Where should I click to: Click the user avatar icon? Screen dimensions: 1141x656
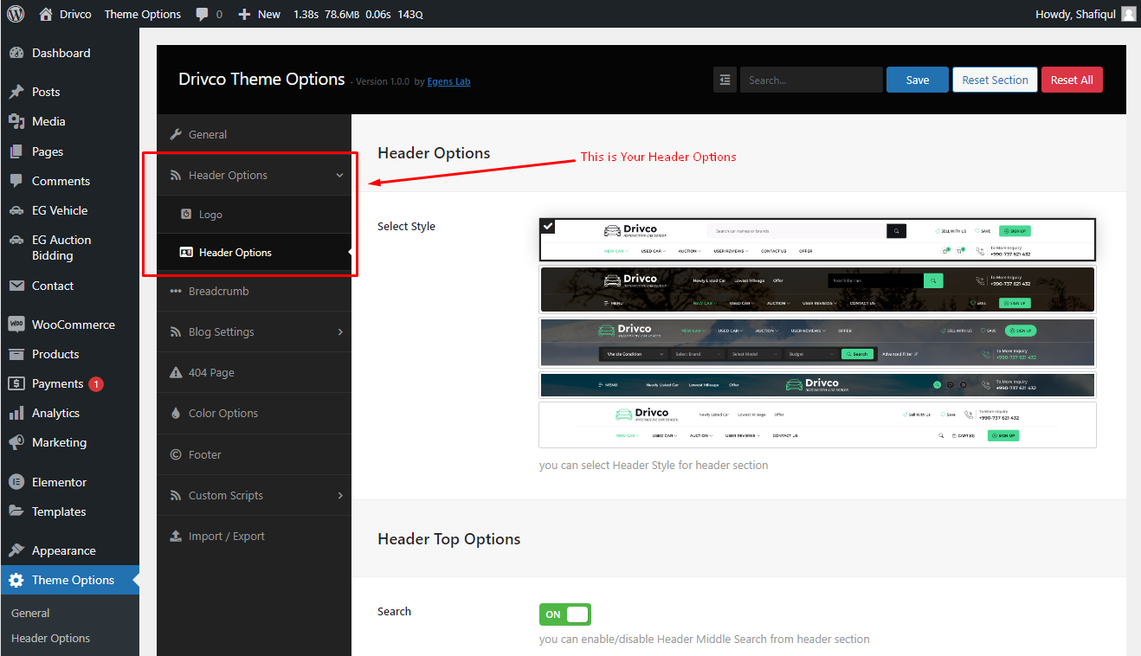[1129, 14]
